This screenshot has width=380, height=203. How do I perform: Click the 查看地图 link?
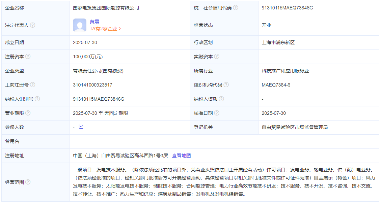click(181, 156)
